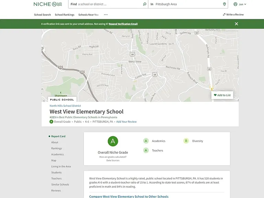Expand the three-dots more menu
This screenshot has height=198, width=264.
106,15
